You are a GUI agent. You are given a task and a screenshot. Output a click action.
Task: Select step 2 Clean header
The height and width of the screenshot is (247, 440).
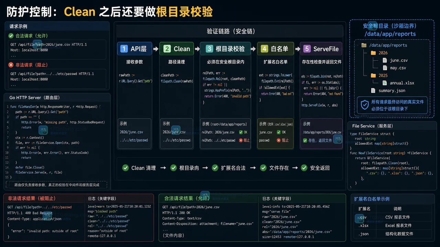[177, 49]
